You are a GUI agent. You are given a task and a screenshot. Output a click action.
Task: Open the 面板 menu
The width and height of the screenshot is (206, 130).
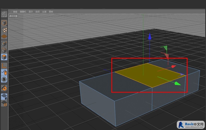point(51,12)
